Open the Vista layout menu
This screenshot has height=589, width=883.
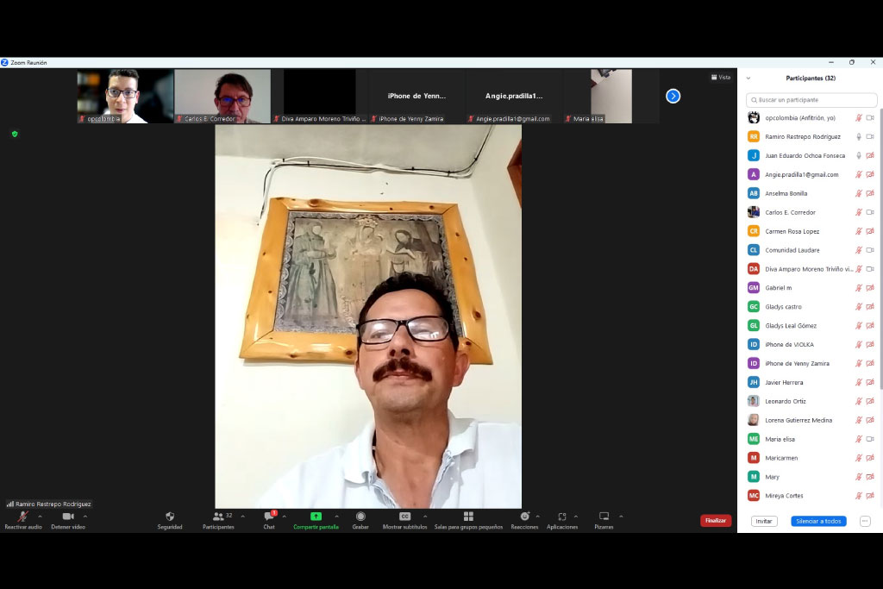(721, 77)
